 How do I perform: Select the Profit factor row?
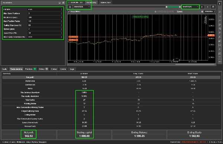pos(111,81)
